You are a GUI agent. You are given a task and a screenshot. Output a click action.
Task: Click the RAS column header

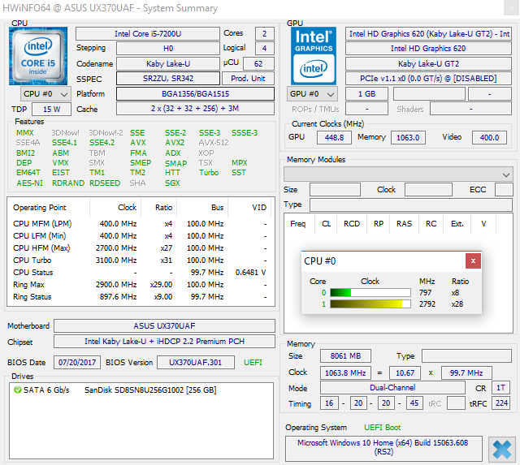pos(404,224)
